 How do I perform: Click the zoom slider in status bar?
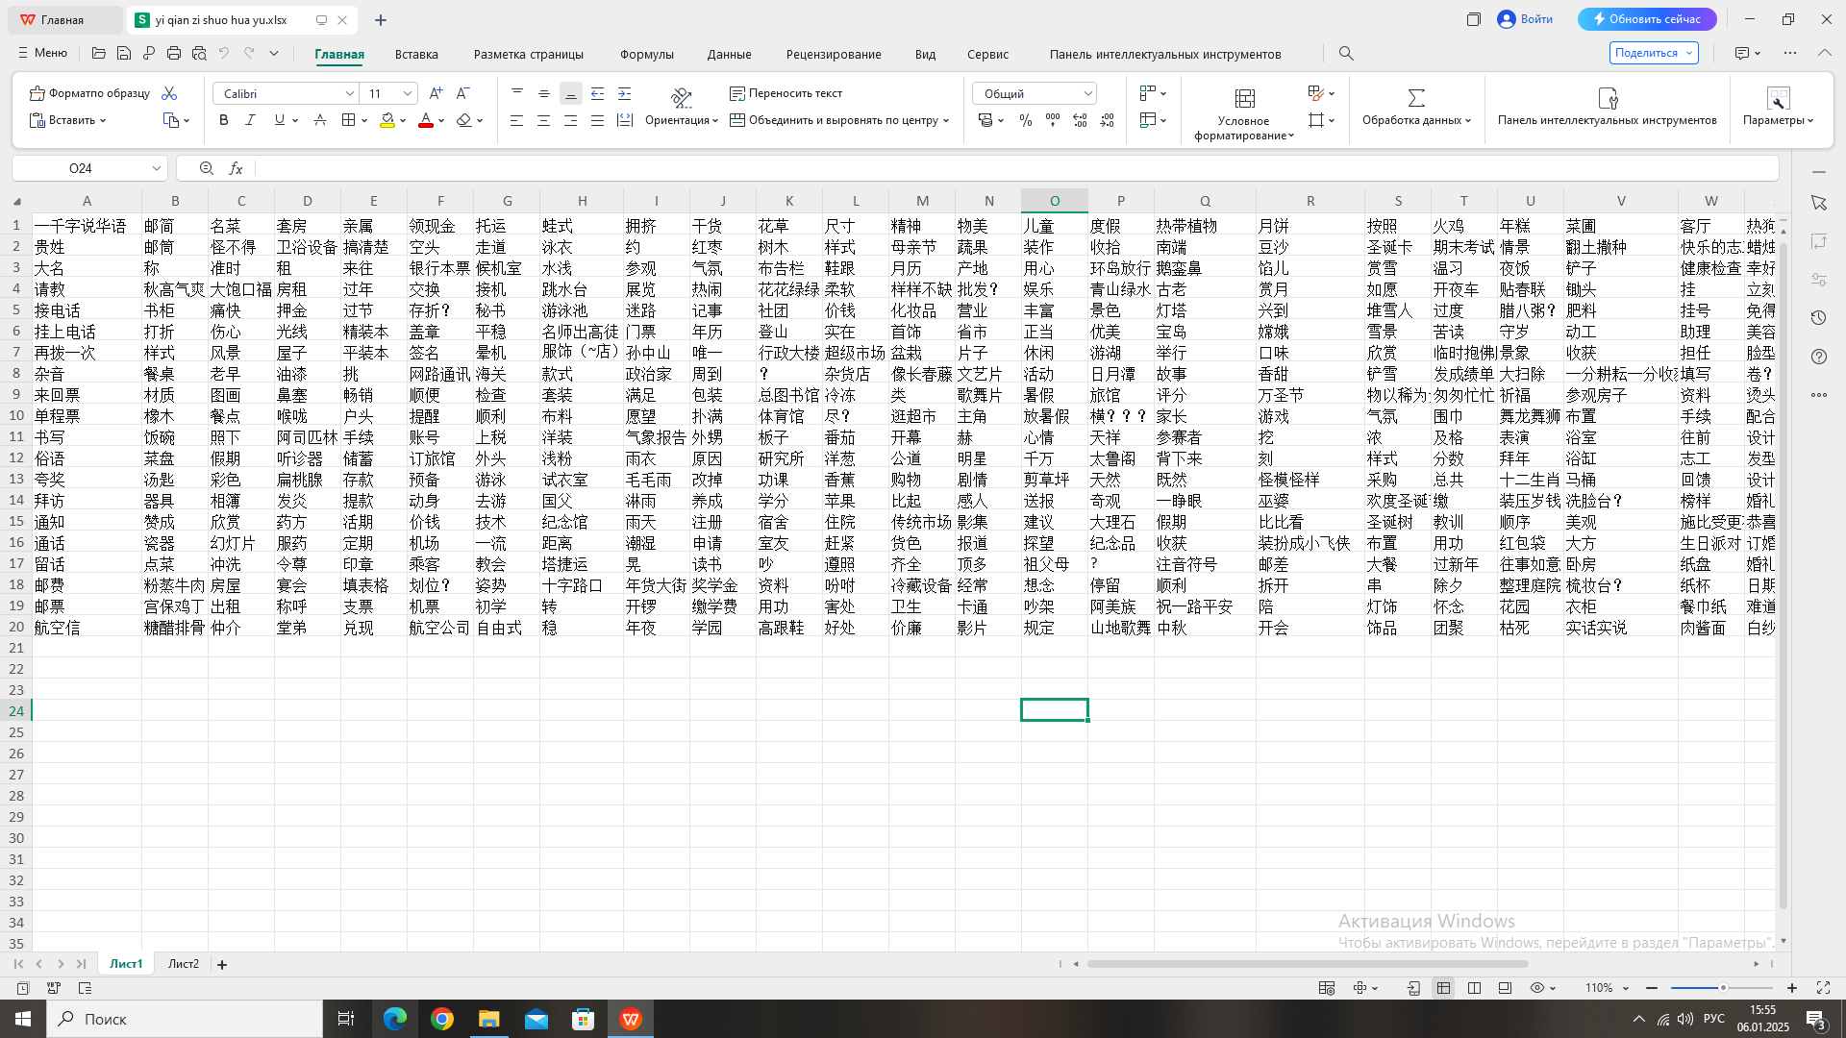(x=1721, y=988)
